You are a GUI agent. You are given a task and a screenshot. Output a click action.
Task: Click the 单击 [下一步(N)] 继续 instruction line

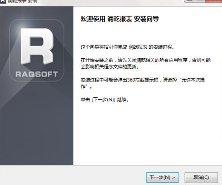tap(105, 100)
